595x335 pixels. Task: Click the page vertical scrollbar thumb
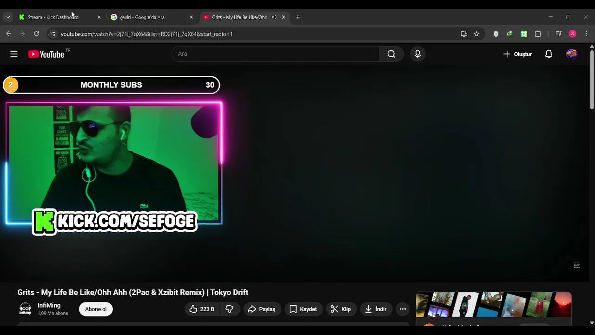592,80
